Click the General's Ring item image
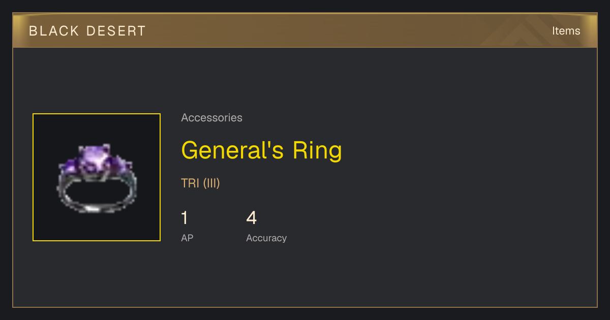This screenshot has height=320, width=610. (x=97, y=177)
